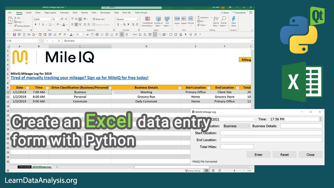This screenshot has height=188, width=334.
Task: Click the AutoSum sigma icon
Action: click(x=199, y=17)
